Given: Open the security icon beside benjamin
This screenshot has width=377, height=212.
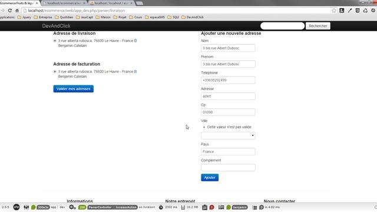Looking at the screenshot, I should (x=221, y=207).
